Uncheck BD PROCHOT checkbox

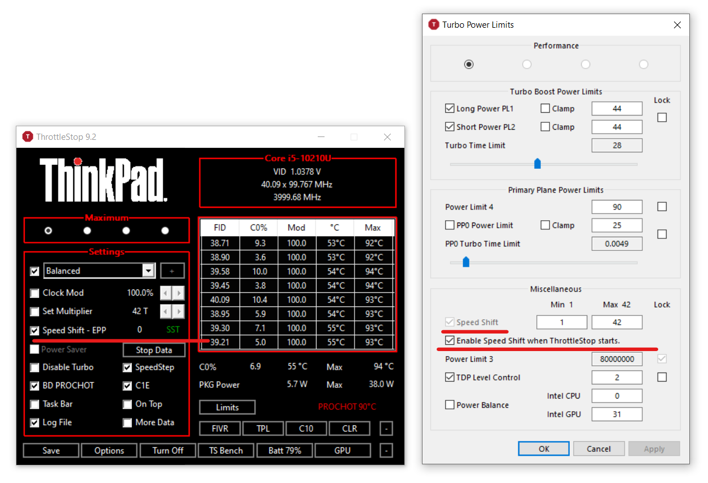coord(35,386)
